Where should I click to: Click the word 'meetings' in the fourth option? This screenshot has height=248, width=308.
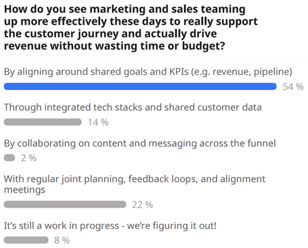(25, 190)
